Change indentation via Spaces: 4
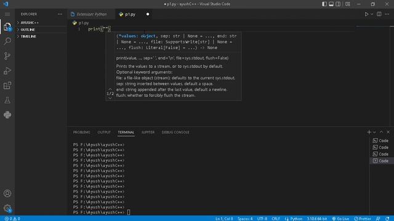This screenshot has height=221, width=394. [245, 219]
